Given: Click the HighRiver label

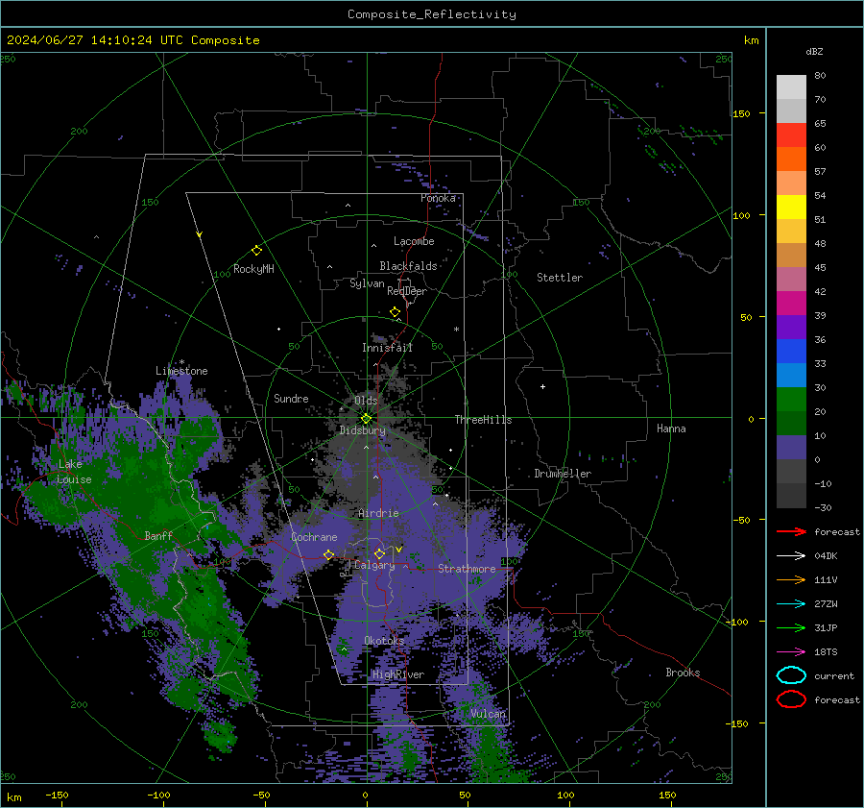Looking at the screenshot, I should coord(398,674).
